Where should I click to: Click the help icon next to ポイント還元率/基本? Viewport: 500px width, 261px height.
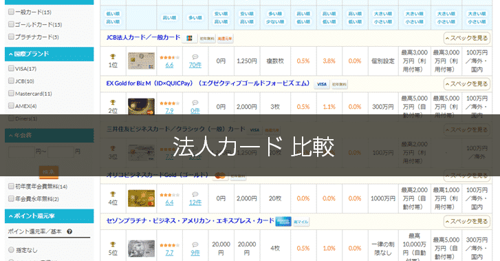click(69, 231)
